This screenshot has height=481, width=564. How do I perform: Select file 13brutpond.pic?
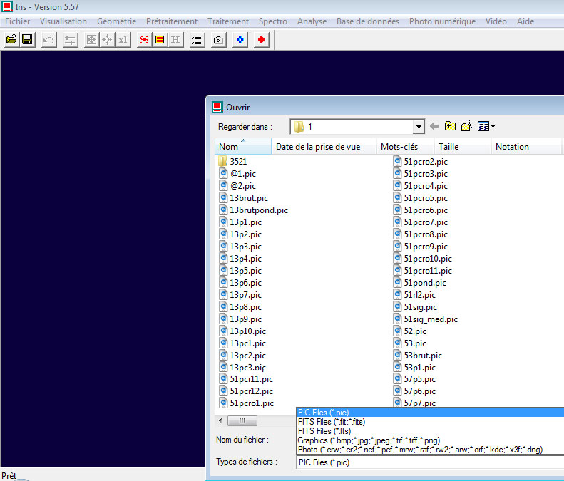pos(254,210)
